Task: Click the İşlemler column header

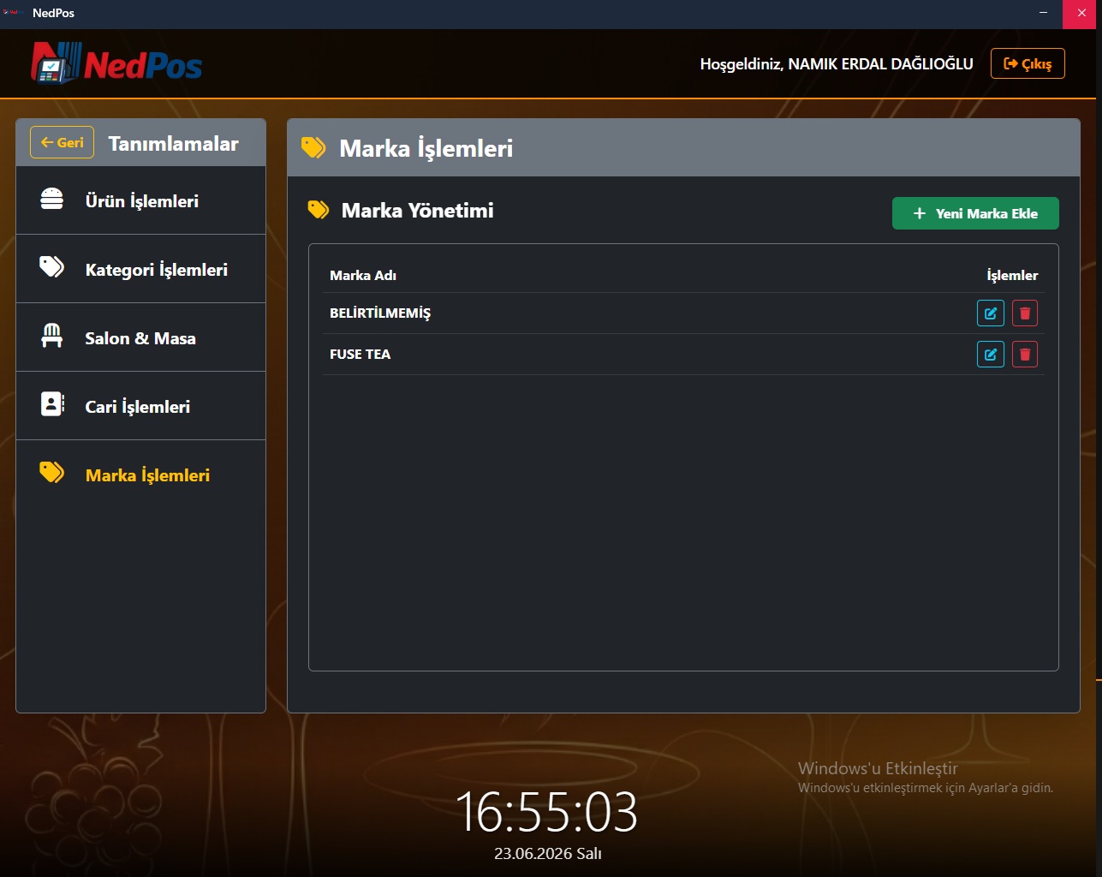Action: (1012, 276)
